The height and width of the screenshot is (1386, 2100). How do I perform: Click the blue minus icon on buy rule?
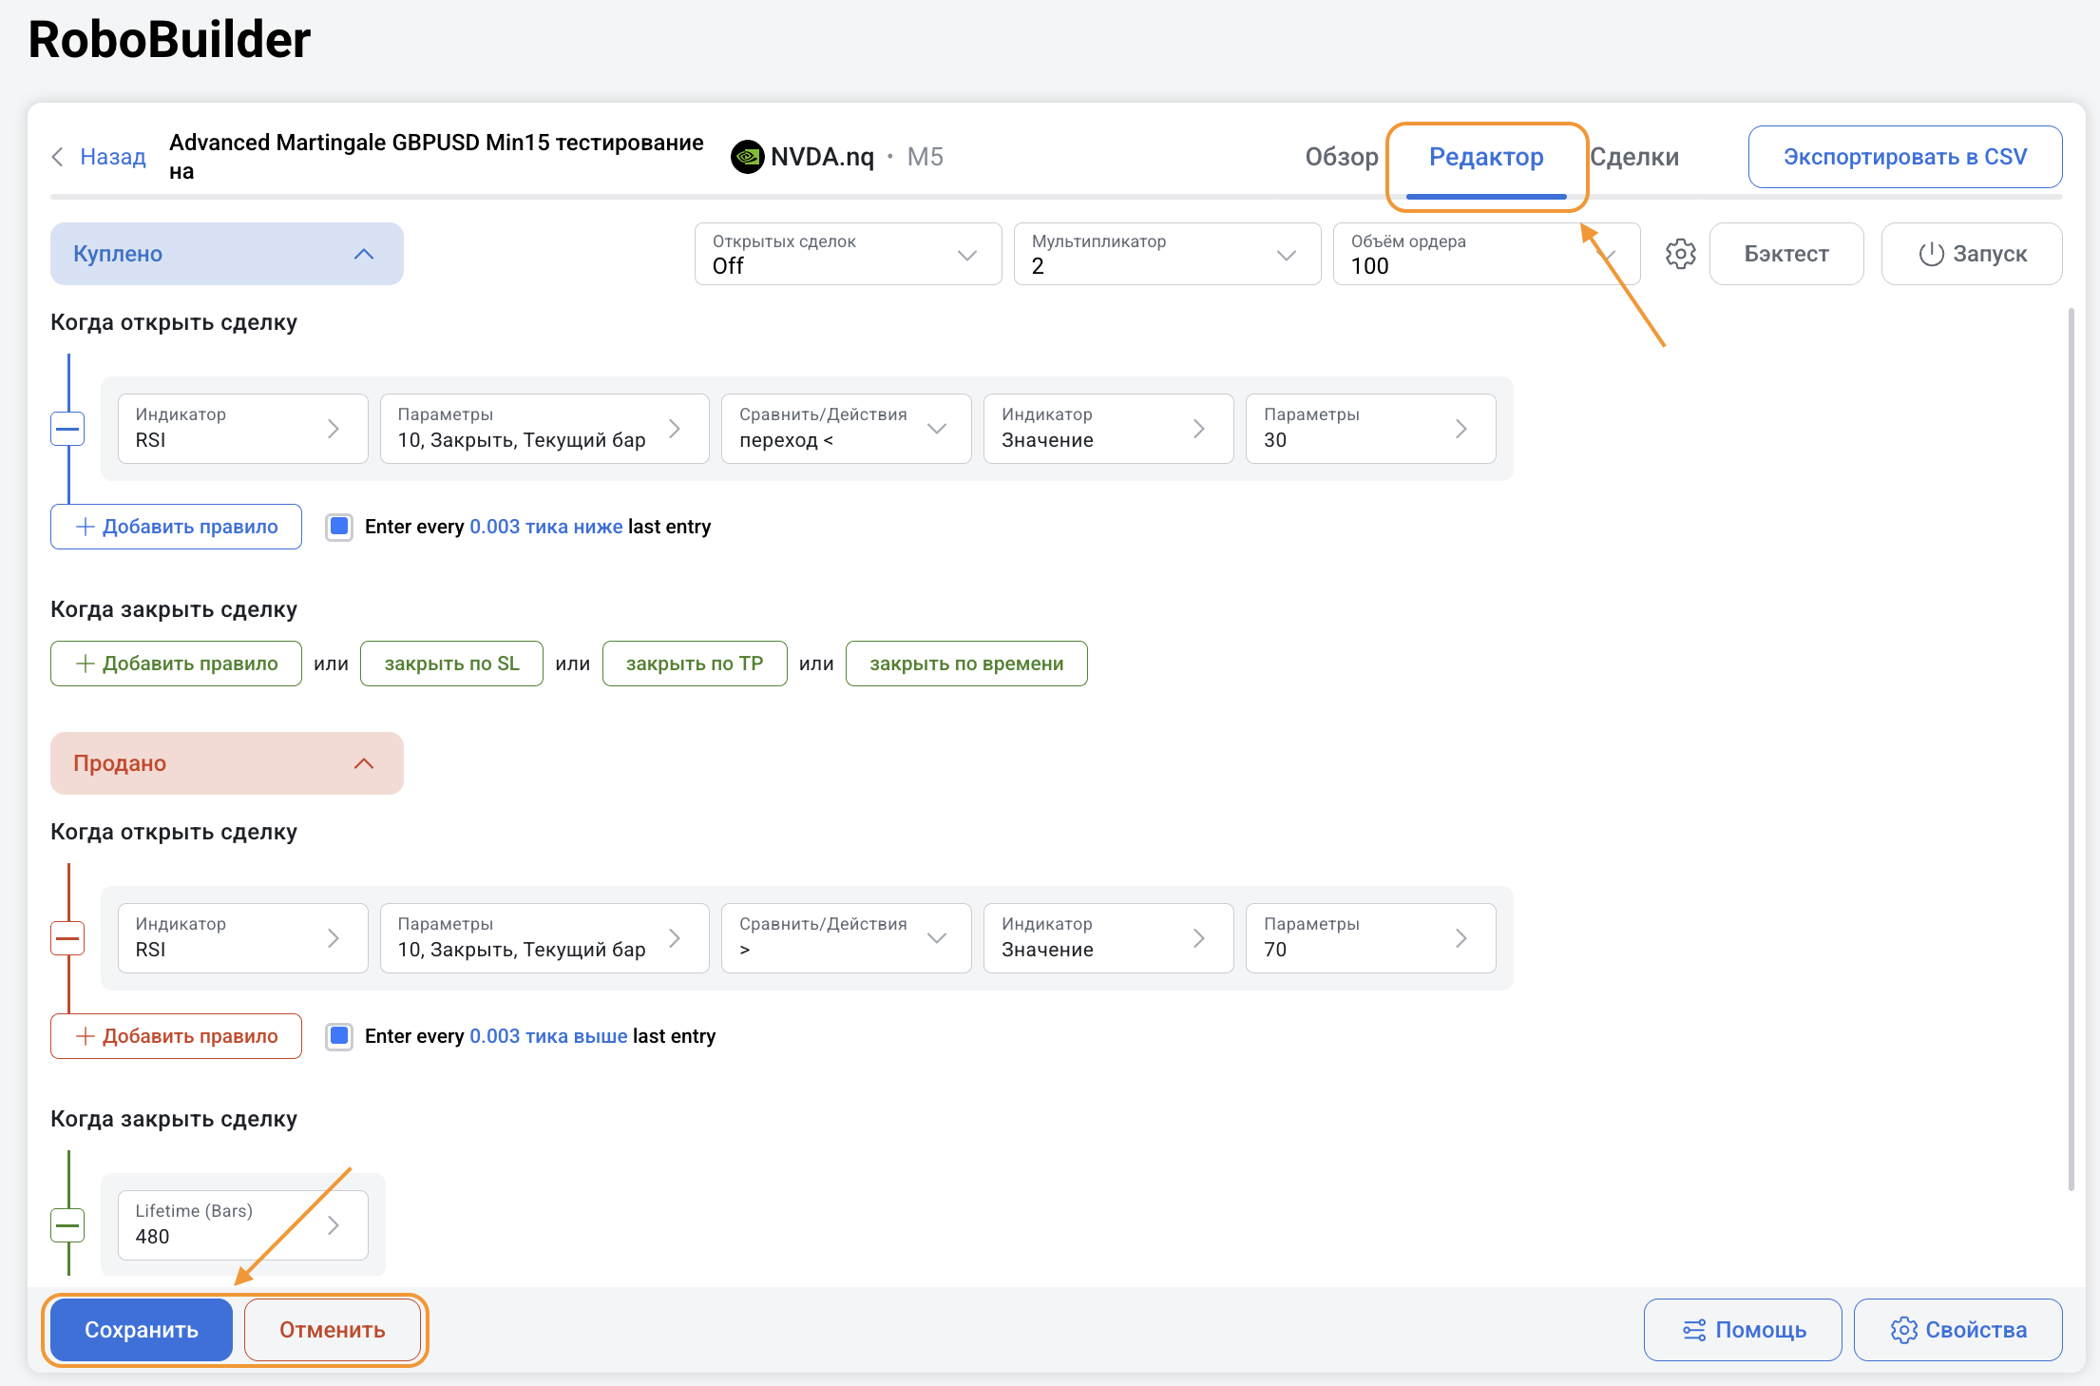tap(67, 429)
